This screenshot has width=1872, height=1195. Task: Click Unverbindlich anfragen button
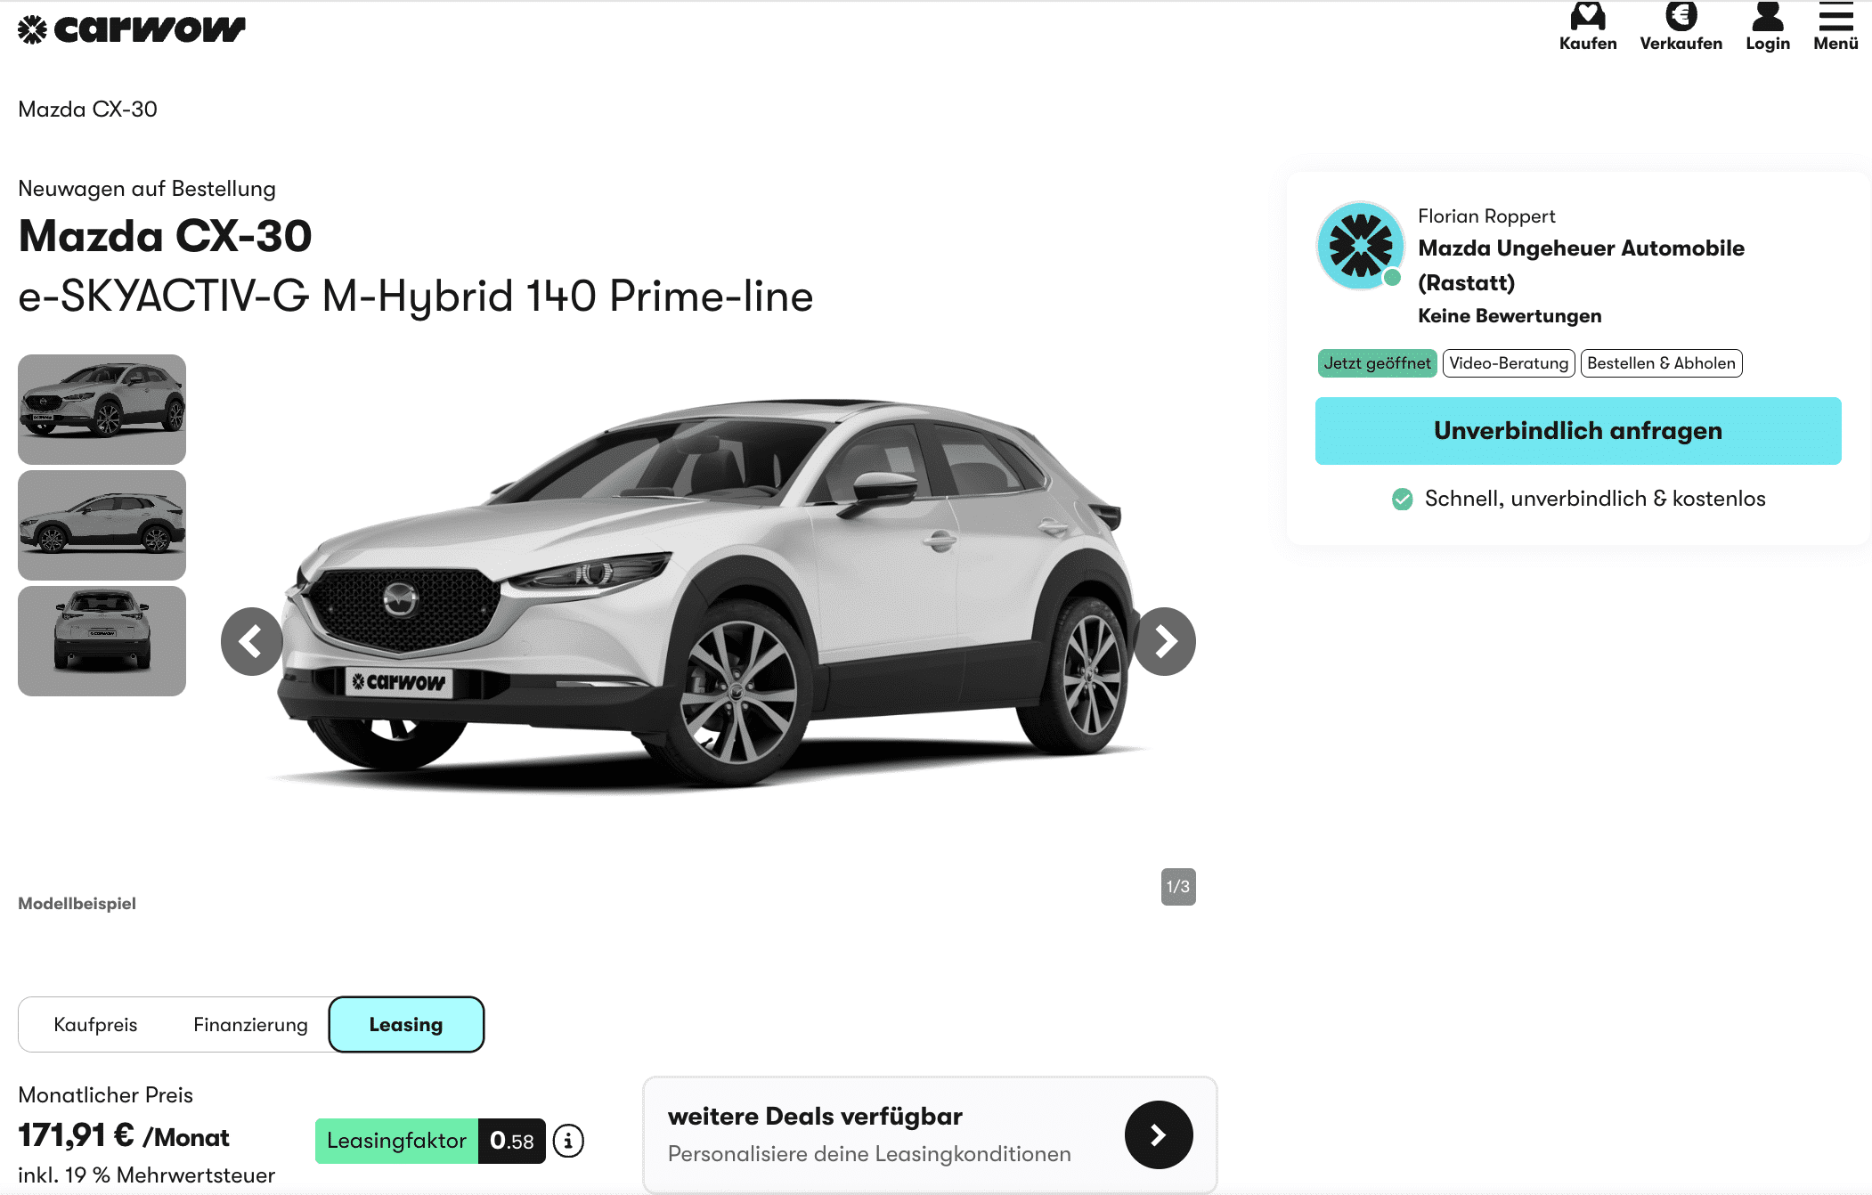click(1577, 431)
